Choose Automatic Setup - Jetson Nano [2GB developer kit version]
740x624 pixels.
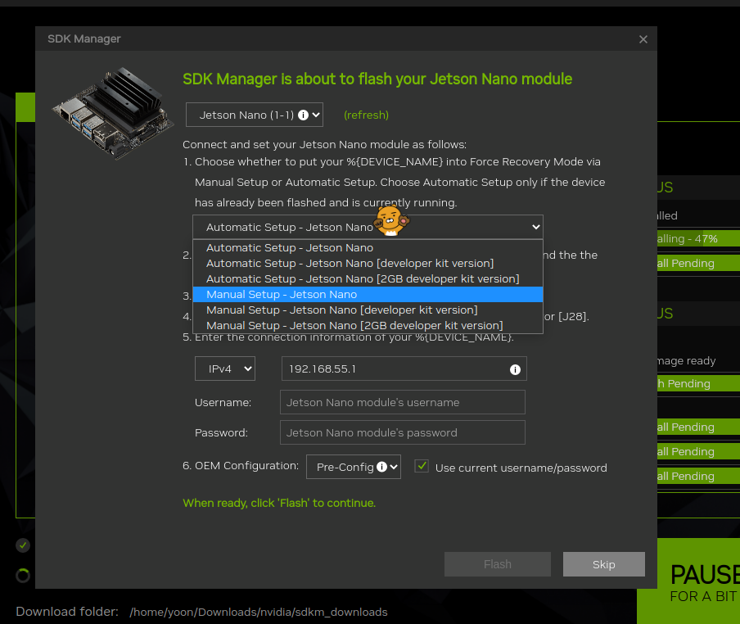[368, 279]
